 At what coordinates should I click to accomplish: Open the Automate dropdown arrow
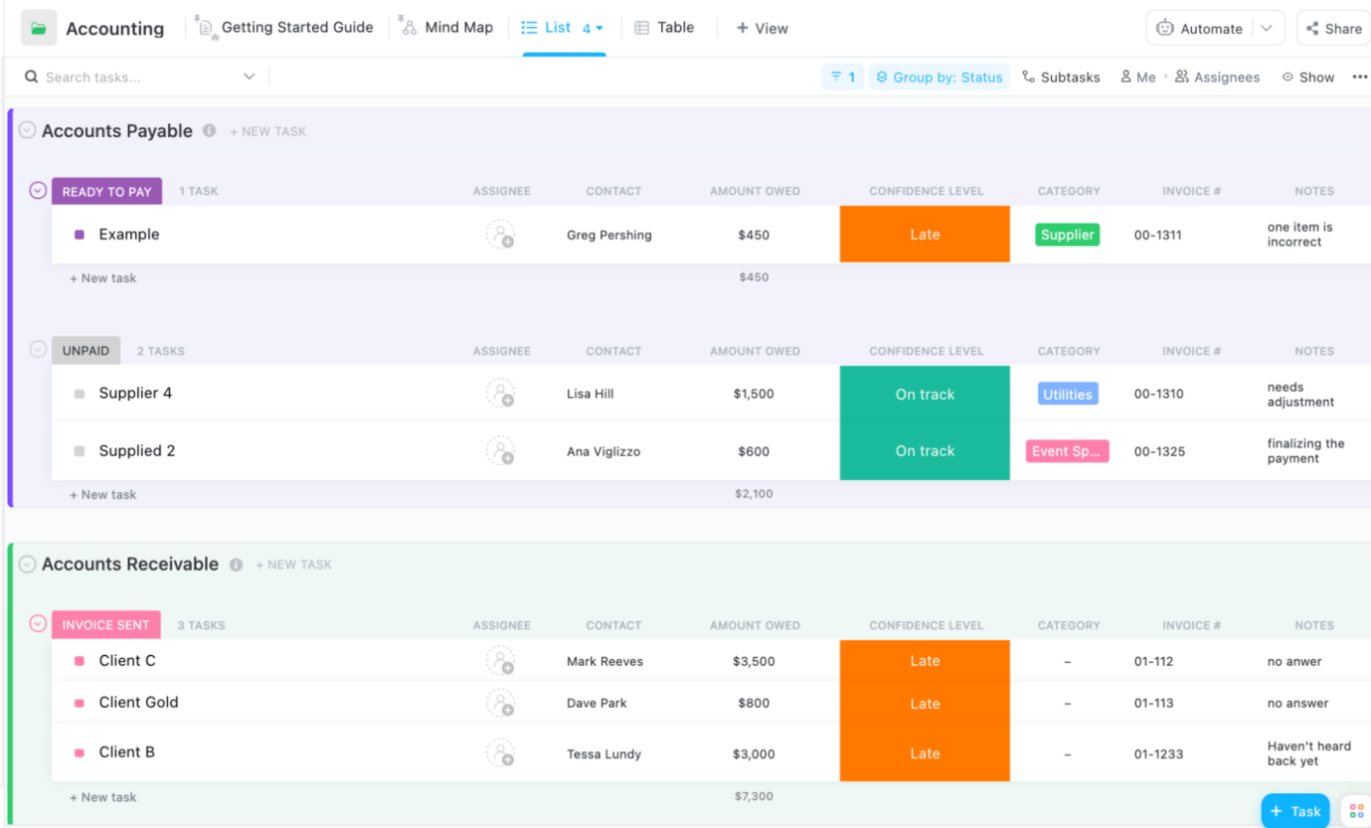click(x=1267, y=29)
